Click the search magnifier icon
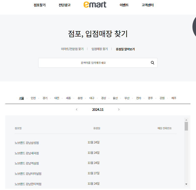The height and width of the screenshot is (190, 196). pos(152,63)
